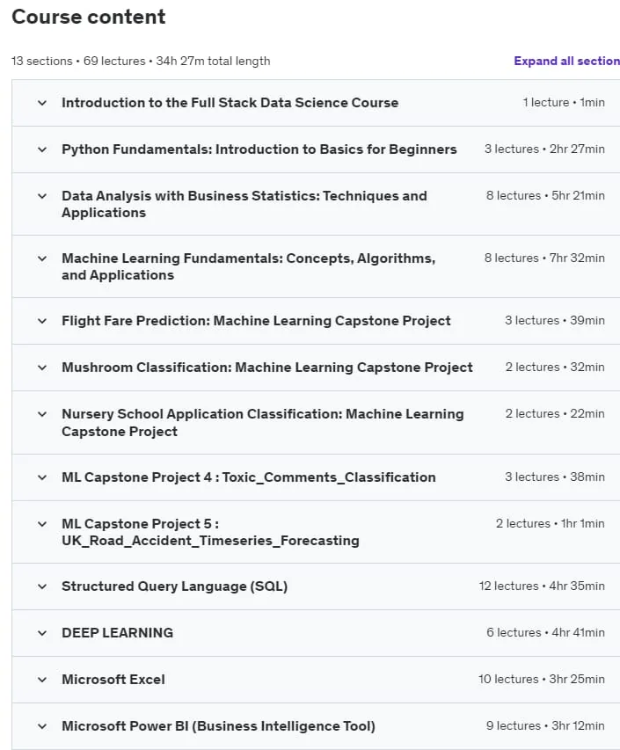Click the '12 lectures • 4hr 35min' row summary

pyautogui.click(x=542, y=586)
